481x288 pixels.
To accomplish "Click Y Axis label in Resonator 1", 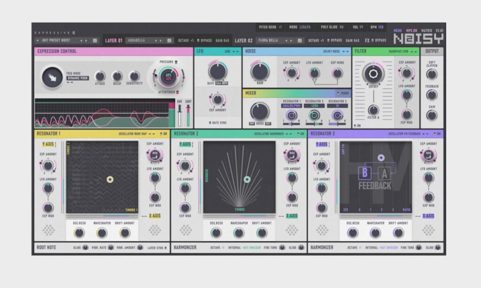I will [48, 144].
